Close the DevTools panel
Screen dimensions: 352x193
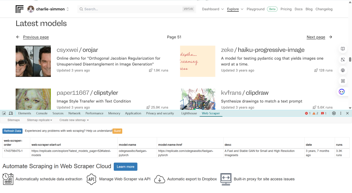[347, 113]
